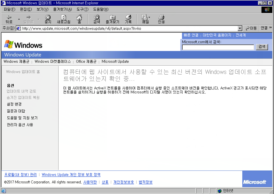Click the 이동 (Go) button
Image resolution: width=274 pixels, height=194 pixels.
(251, 28)
